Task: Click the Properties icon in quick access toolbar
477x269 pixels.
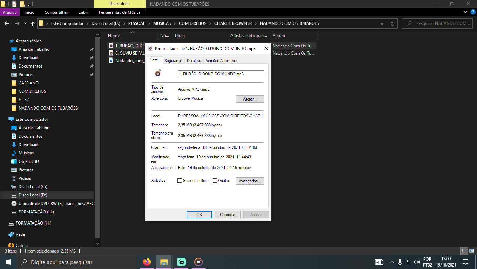Action: click(x=14, y=4)
